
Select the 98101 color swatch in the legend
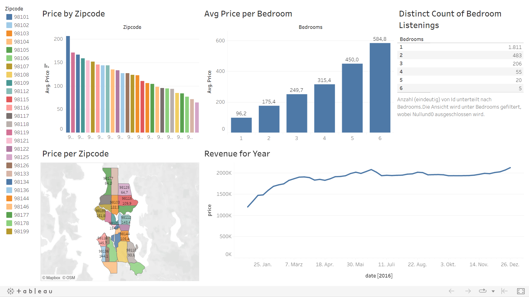(x=9, y=17)
